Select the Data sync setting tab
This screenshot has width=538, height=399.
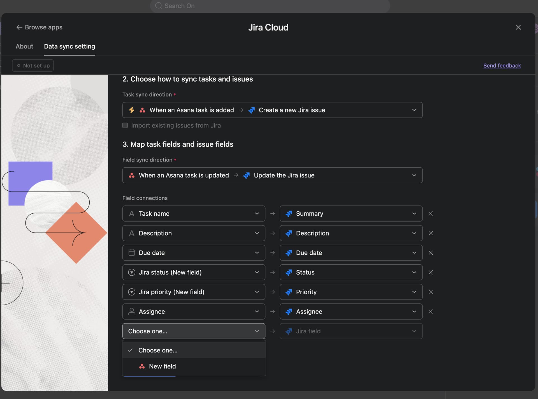[x=69, y=46]
